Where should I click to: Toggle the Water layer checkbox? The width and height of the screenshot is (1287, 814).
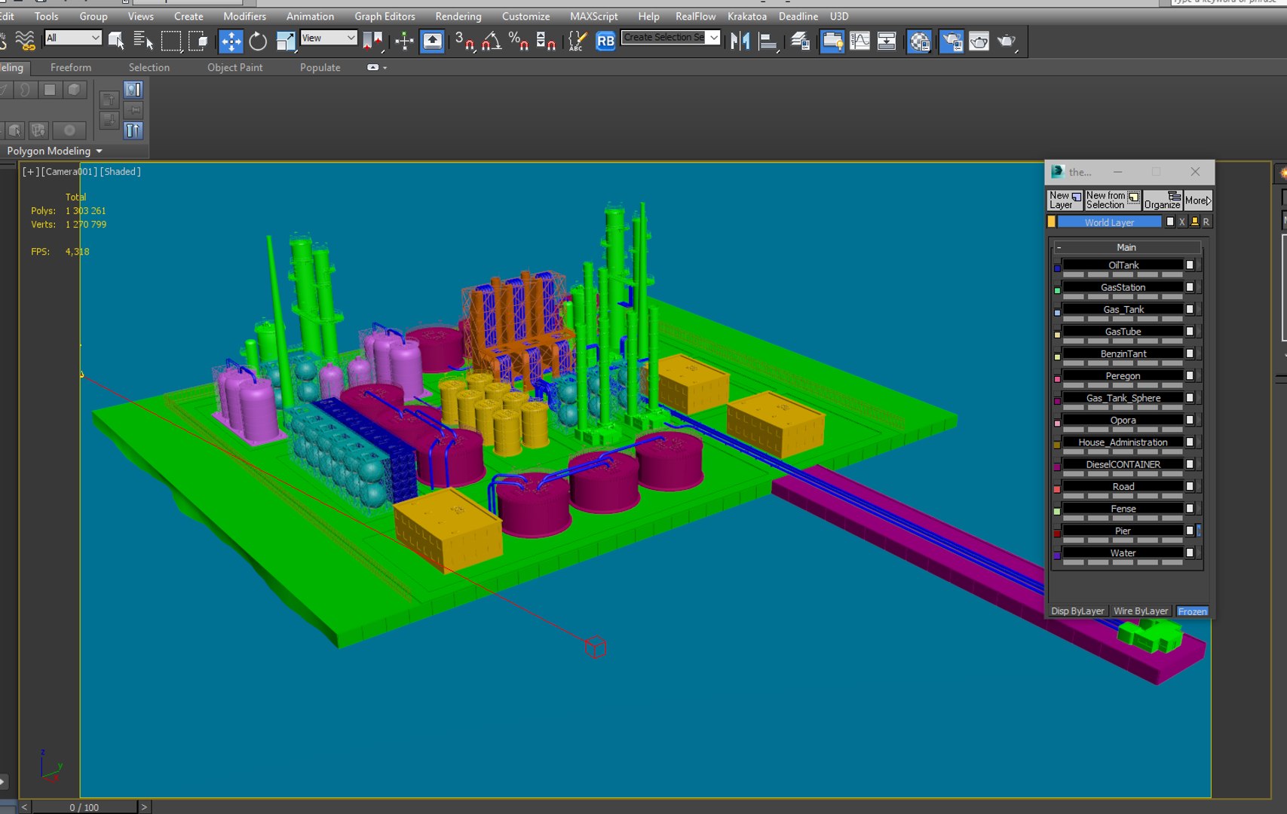tap(1190, 552)
